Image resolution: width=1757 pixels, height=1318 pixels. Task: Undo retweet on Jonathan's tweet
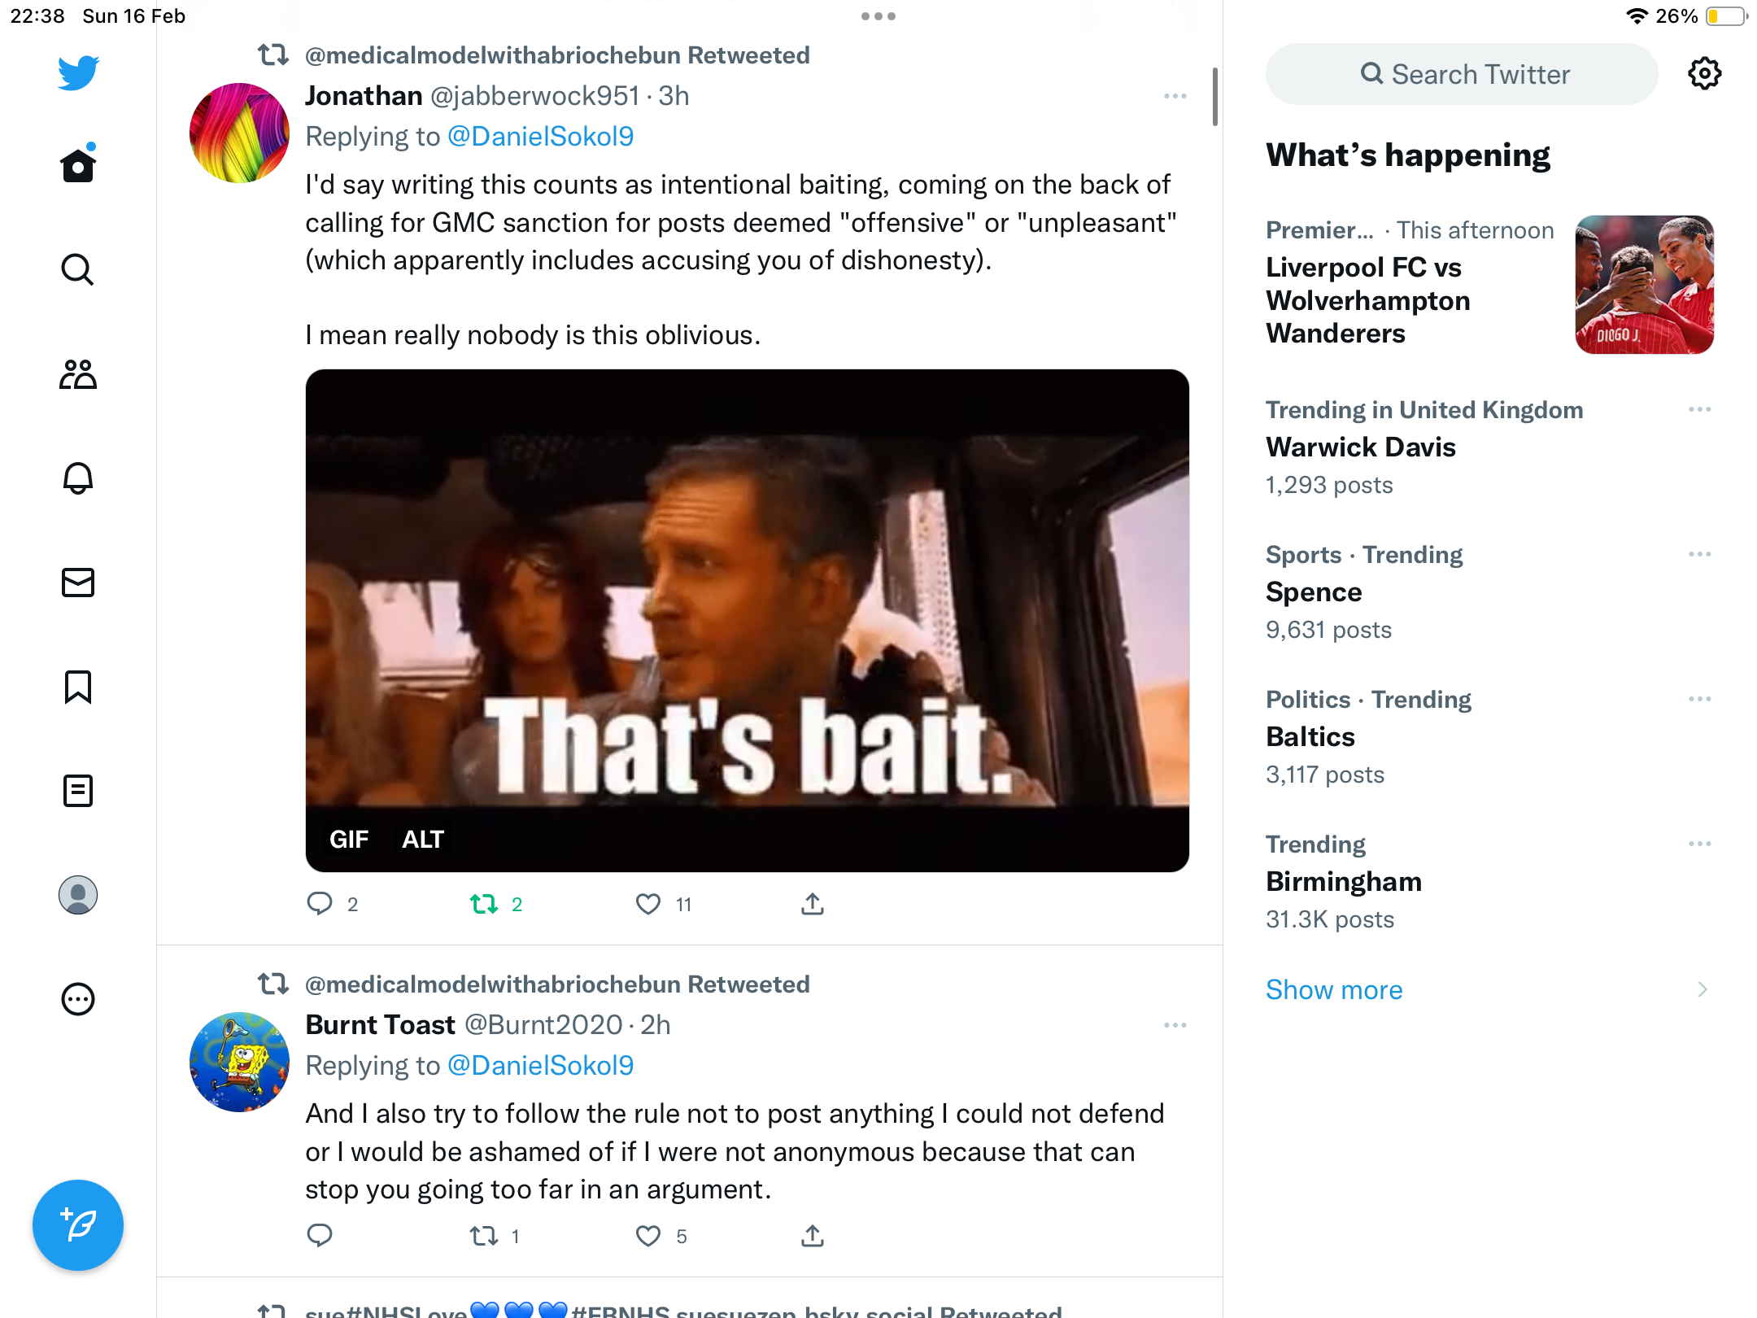pyautogui.click(x=485, y=904)
